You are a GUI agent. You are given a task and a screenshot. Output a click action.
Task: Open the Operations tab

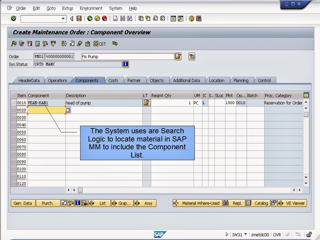(58, 80)
